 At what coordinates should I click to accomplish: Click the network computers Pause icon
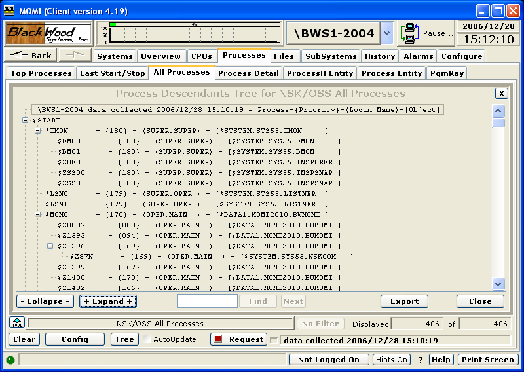(x=410, y=33)
